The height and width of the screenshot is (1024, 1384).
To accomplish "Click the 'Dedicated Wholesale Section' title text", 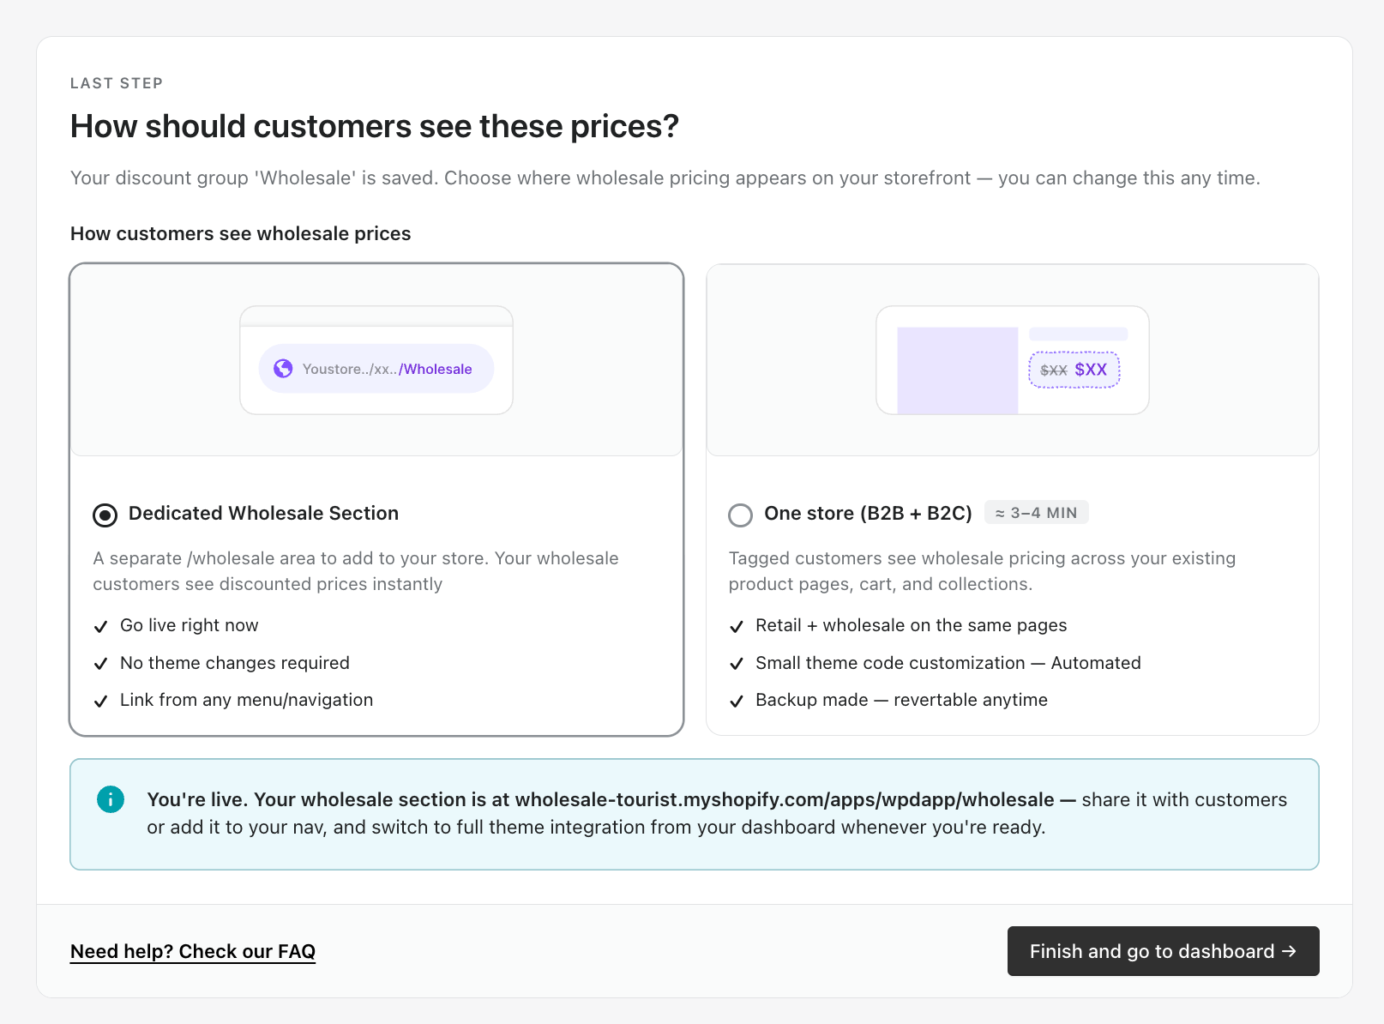I will click(x=263, y=513).
